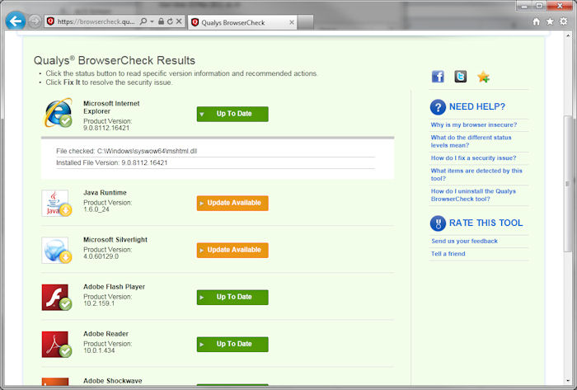
Task: Click the Adobe Reader product icon
Action: [56, 345]
